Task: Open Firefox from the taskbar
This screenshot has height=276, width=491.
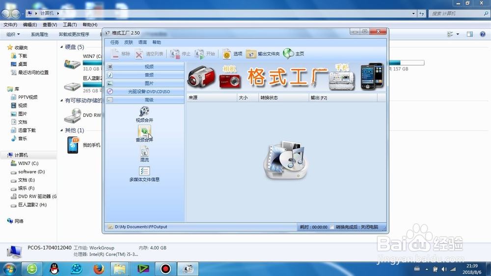Action: coord(98,269)
